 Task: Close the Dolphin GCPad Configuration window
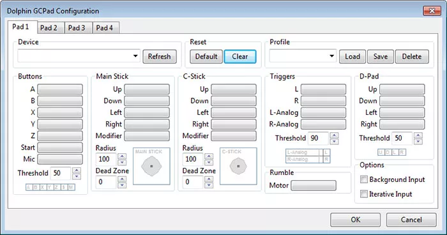[432, 11]
